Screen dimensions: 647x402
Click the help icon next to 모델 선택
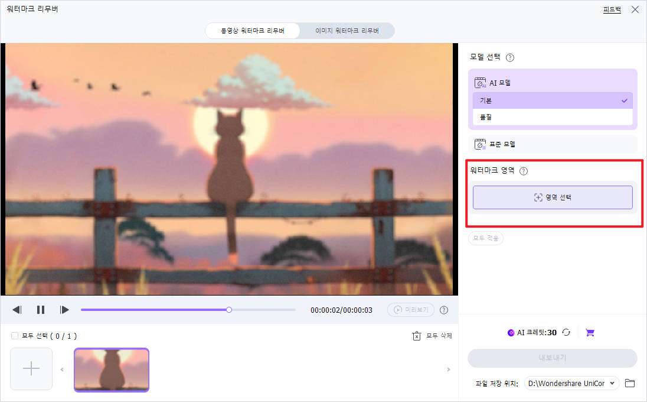tap(510, 57)
